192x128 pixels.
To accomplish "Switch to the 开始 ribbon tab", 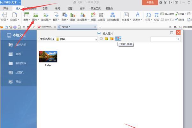I will tap(6, 9).
